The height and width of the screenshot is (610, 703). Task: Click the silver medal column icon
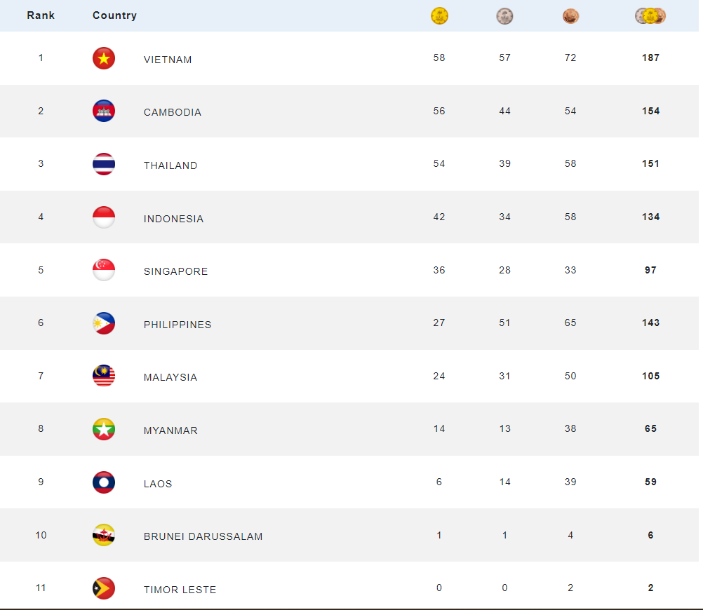[x=504, y=16]
